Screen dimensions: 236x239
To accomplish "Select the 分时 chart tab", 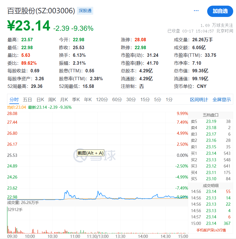I will tap(14, 99).
